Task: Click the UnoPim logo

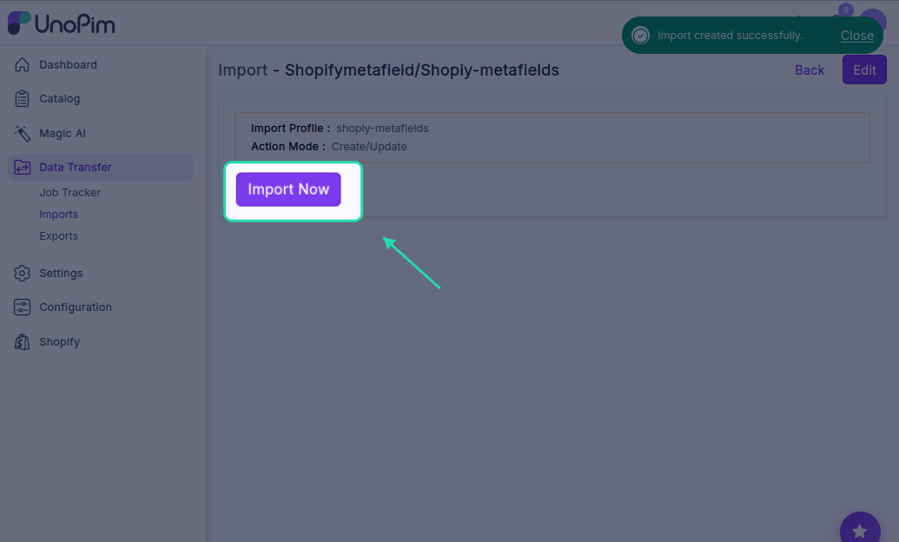Action: 62,23
